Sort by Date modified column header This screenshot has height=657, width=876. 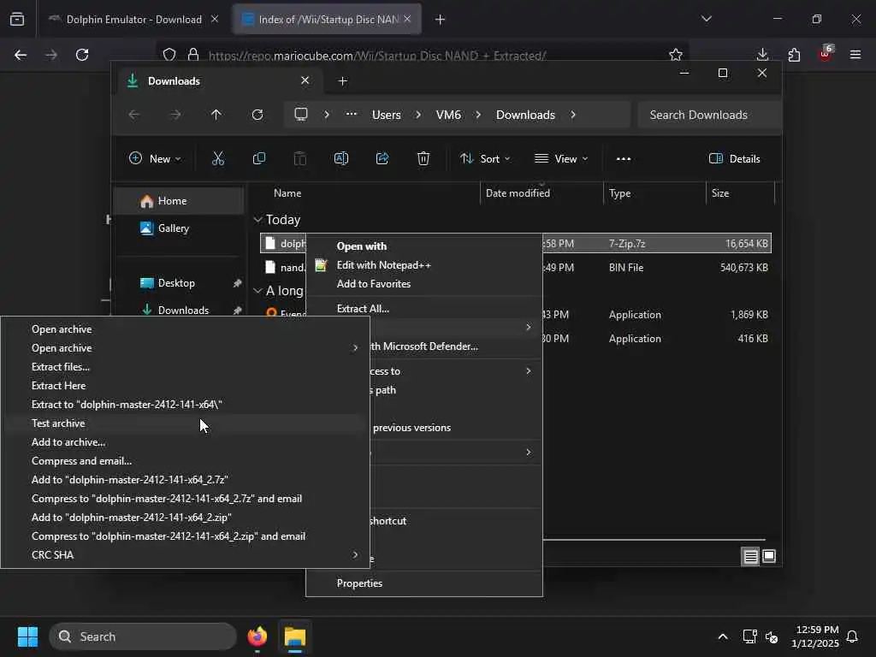point(518,193)
